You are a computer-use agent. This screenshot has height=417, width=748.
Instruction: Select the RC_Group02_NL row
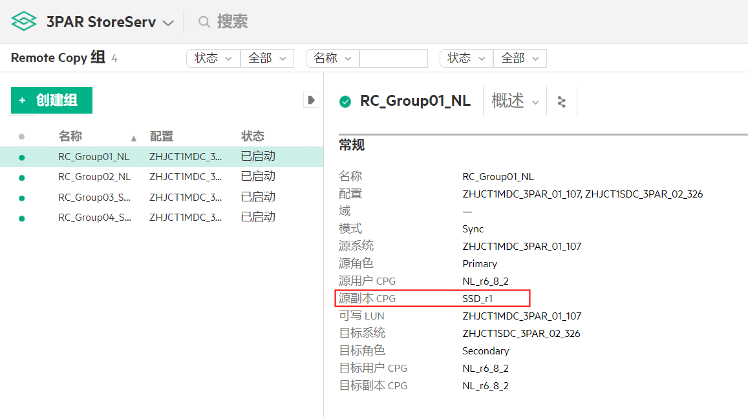(x=162, y=177)
